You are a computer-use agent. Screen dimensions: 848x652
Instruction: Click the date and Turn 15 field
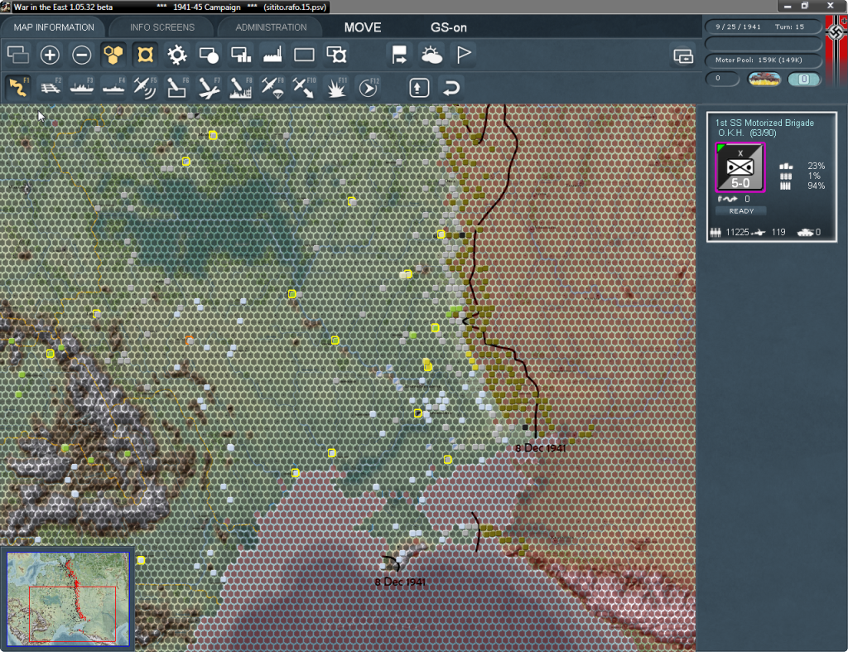pos(763,27)
